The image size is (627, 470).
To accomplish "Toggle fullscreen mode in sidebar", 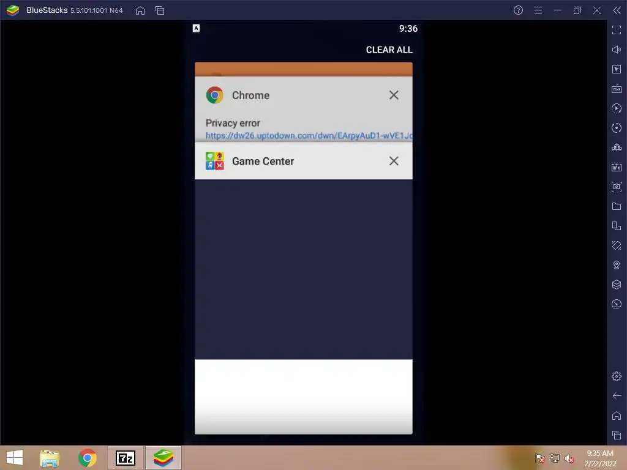I will (x=617, y=30).
